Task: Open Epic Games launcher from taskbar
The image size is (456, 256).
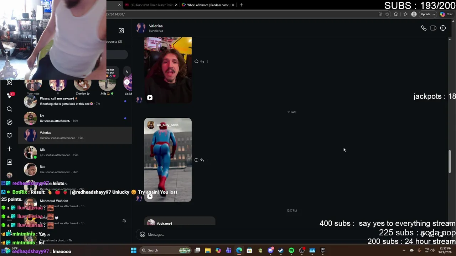Action: coord(323,250)
